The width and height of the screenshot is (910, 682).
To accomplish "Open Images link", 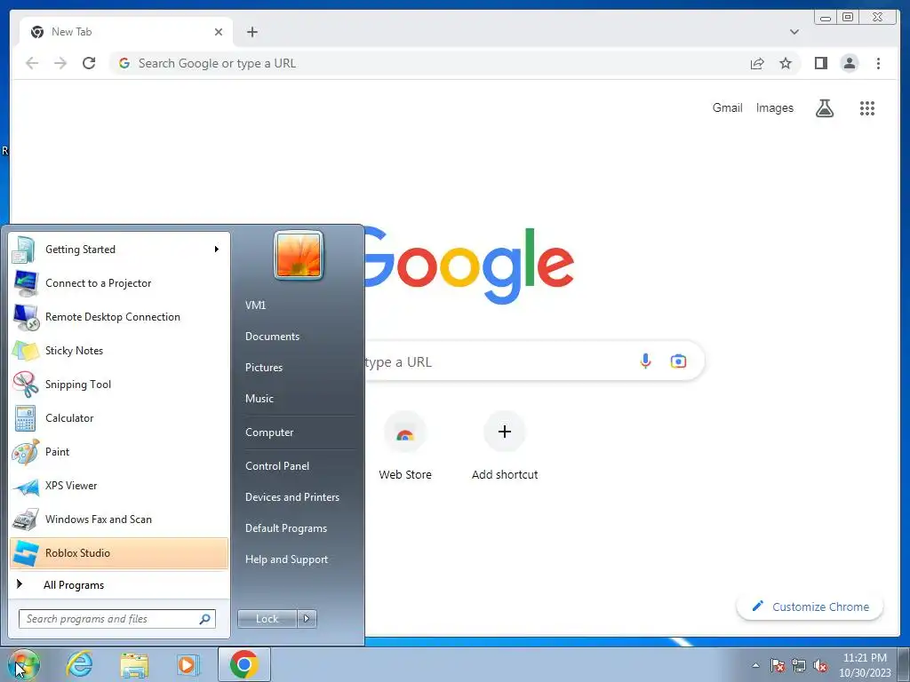I will pyautogui.click(x=774, y=107).
